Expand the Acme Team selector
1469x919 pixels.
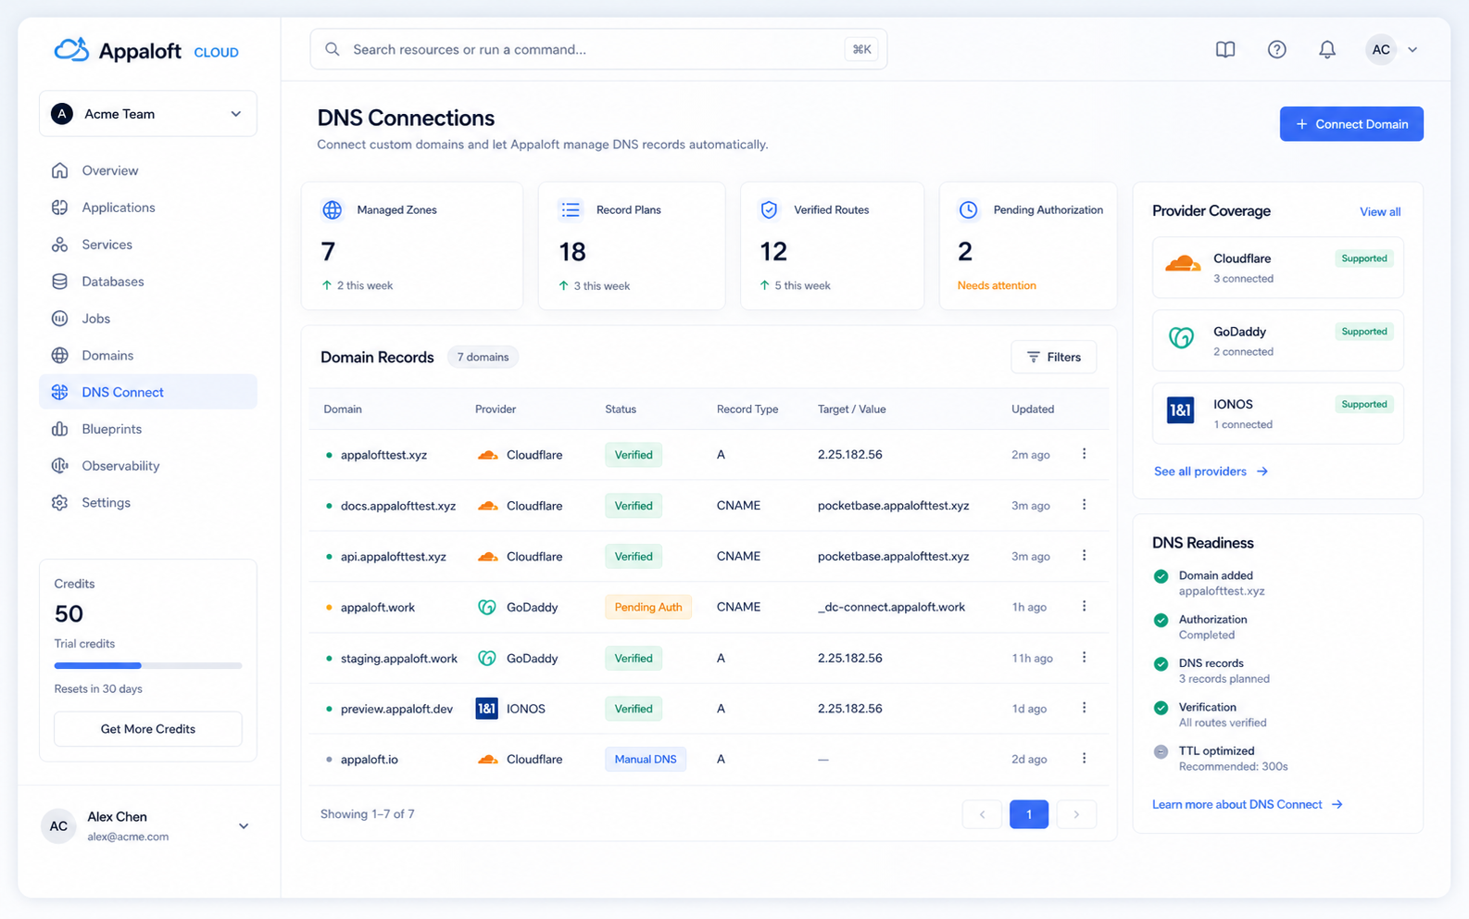click(148, 114)
